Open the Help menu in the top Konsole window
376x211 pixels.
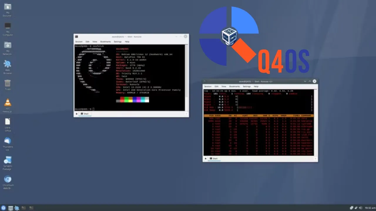(256, 86)
